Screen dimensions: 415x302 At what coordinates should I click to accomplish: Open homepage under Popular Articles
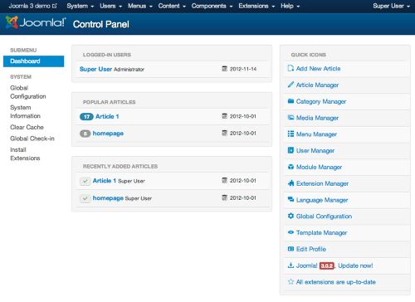tap(108, 134)
